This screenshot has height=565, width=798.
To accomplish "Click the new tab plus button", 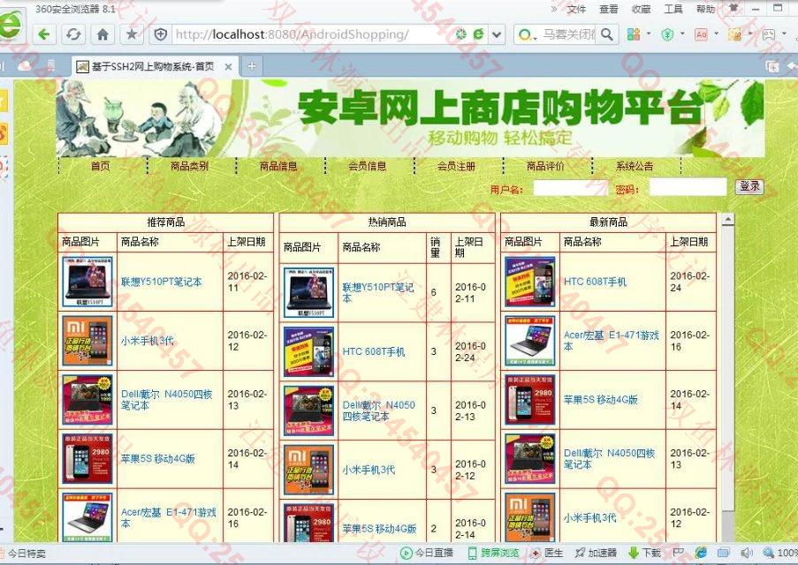I will (x=252, y=66).
